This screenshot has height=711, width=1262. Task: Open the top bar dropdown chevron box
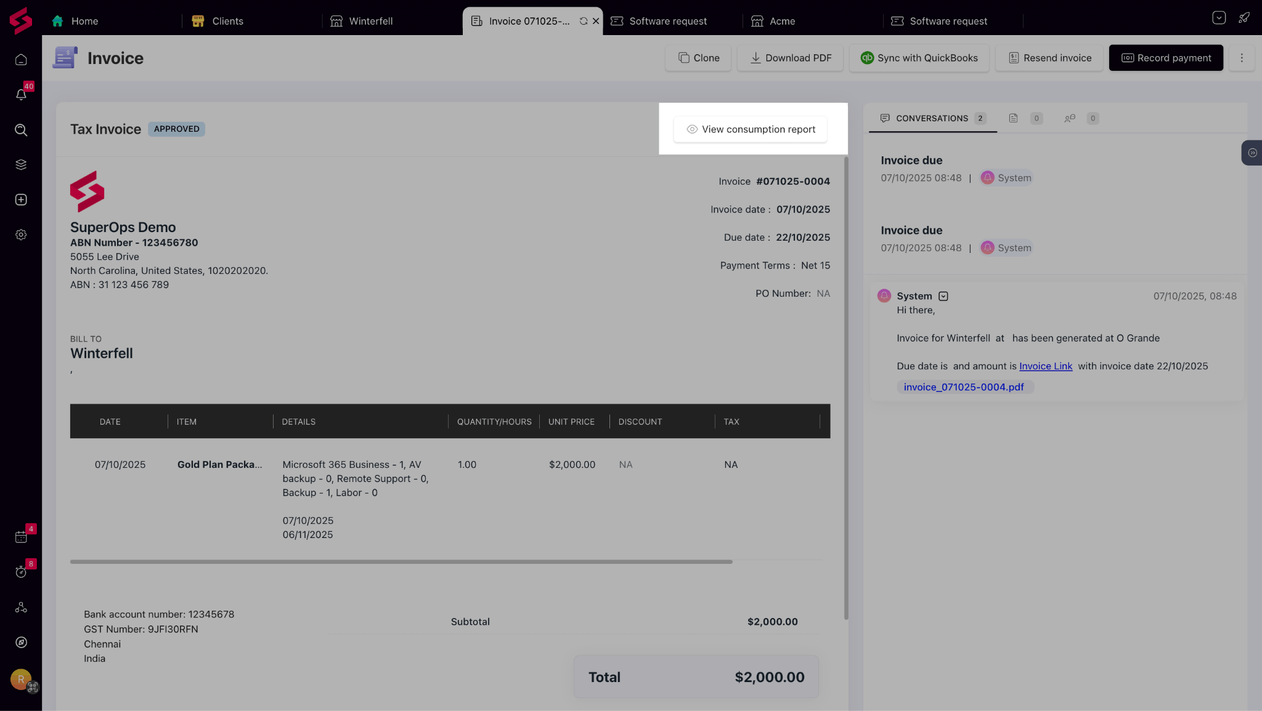point(1218,18)
